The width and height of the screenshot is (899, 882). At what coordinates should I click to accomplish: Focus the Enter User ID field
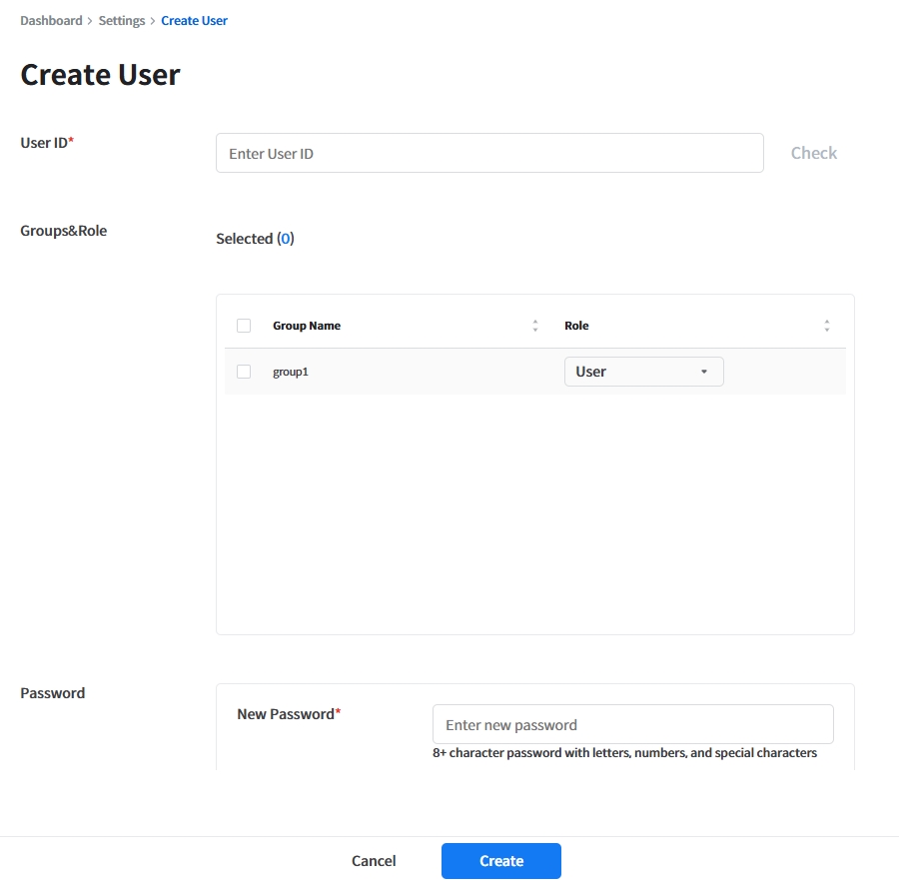tap(489, 154)
